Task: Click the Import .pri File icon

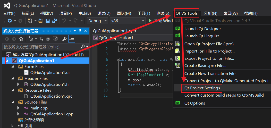Action: [178, 51]
